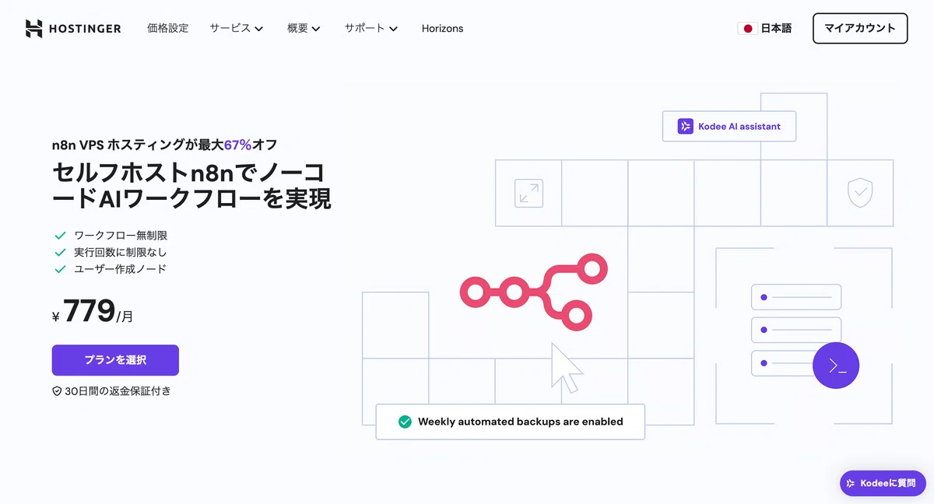
Task: Click the checkmark beside ユーザー作成ノード
Action: 60,269
